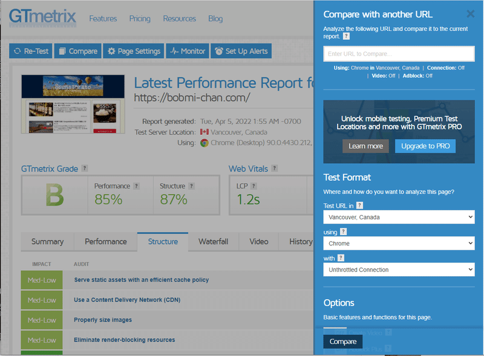Click Set Up Alerts button
This screenshot has height=356, width=484.
pyautogui.click(x=241, y=51)
